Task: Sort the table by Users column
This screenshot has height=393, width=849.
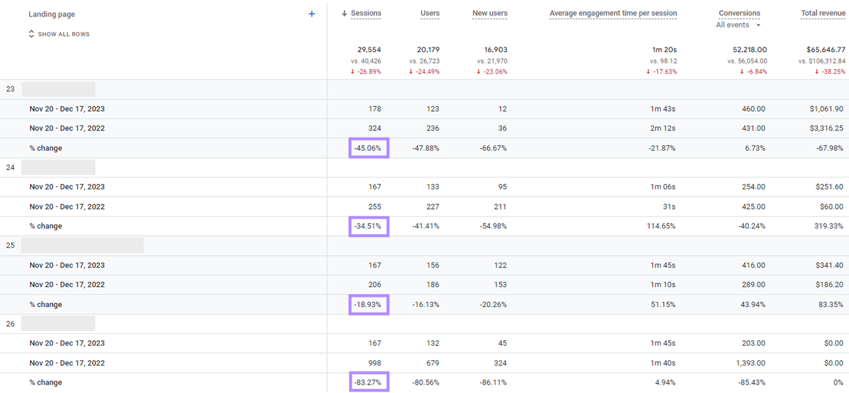Action: 430,13
